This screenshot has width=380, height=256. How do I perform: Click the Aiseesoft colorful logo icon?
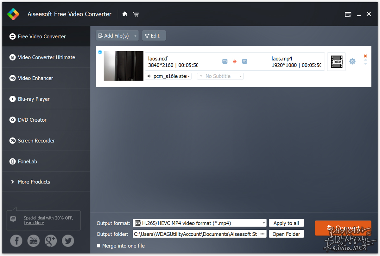[13, 14]
